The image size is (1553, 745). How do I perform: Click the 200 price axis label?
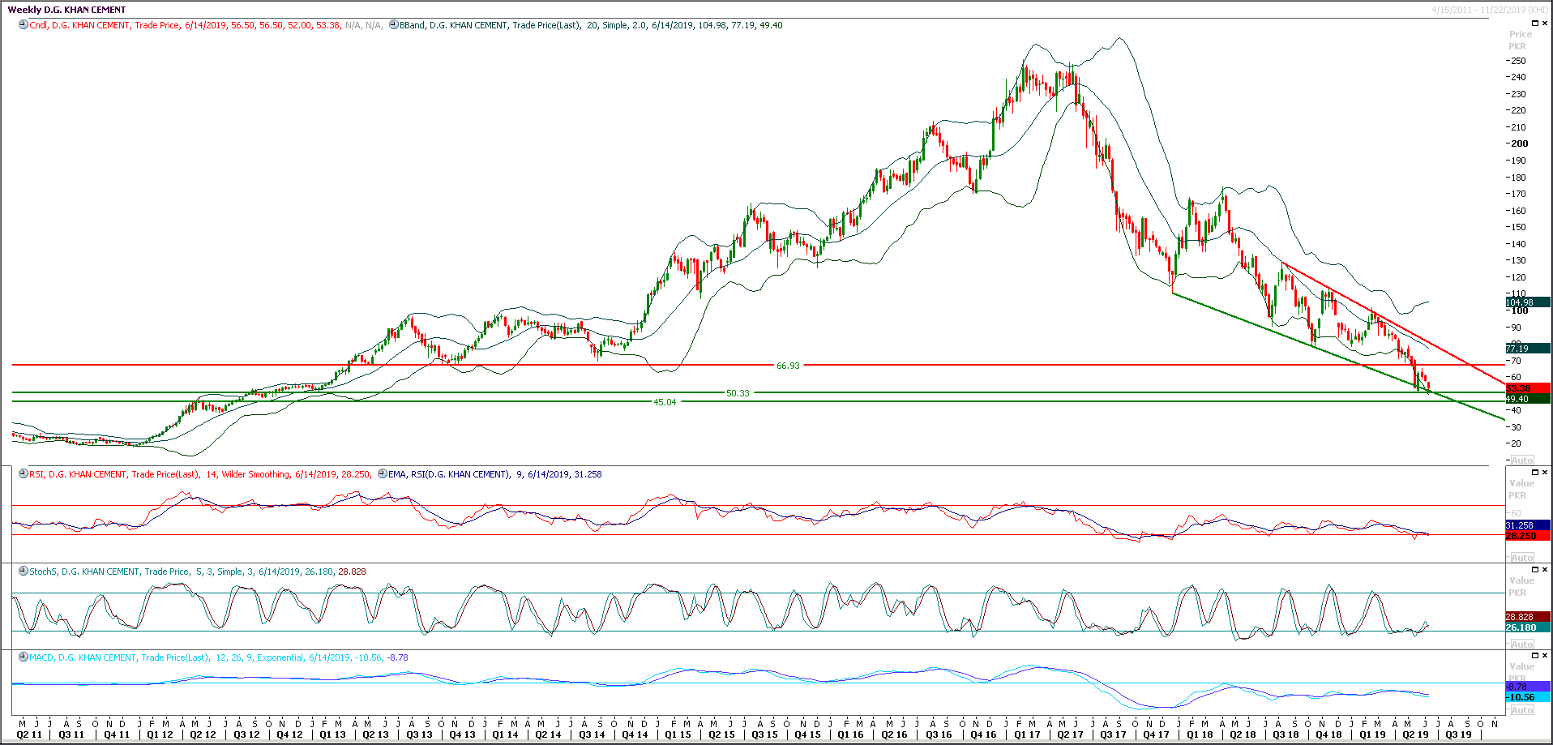click(1518, 143)
